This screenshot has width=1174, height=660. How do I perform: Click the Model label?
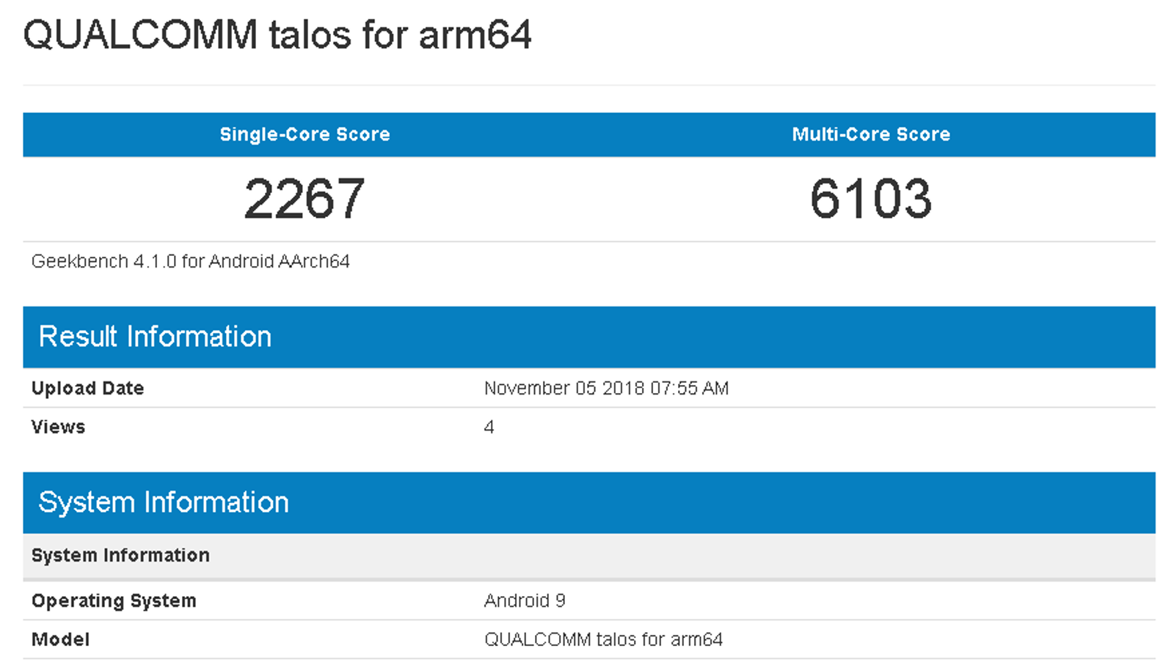tap(60, 639)
